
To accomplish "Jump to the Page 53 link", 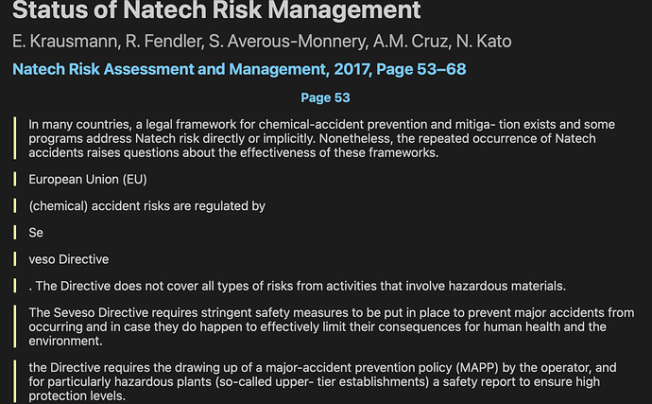I will (x=325, y=97).
